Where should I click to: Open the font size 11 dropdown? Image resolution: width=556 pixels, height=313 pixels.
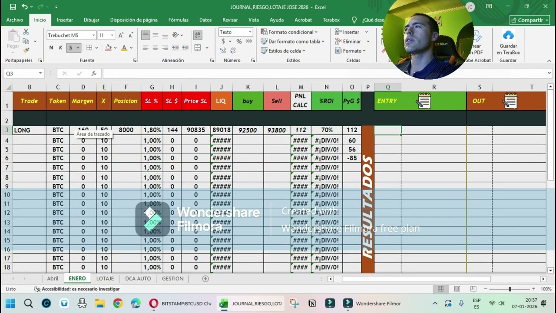[x=112, y=35]
